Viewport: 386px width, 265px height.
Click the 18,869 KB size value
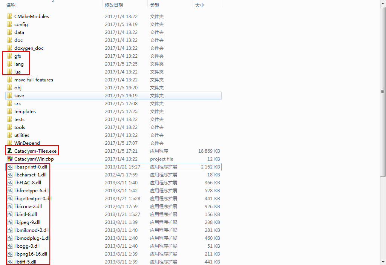click(209, 151)
